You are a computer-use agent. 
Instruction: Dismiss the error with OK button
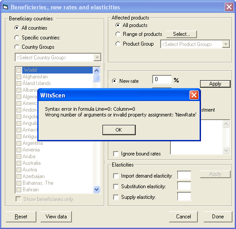tap(119, 130)
